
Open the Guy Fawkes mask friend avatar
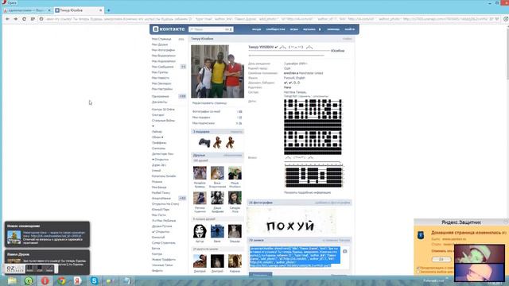[x=200, y=231]
